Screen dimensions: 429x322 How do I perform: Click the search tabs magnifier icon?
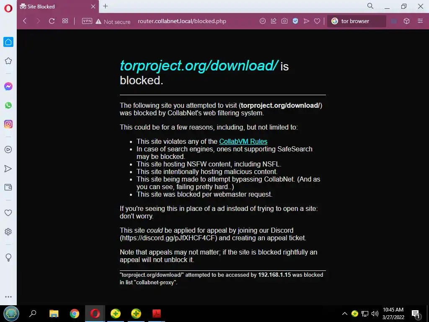click(370, 6)
